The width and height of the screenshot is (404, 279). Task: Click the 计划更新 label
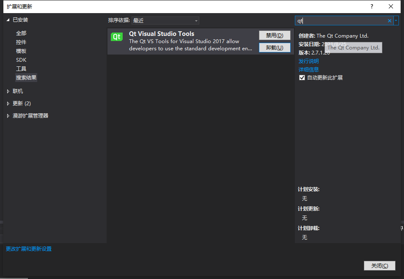point(308,209)
